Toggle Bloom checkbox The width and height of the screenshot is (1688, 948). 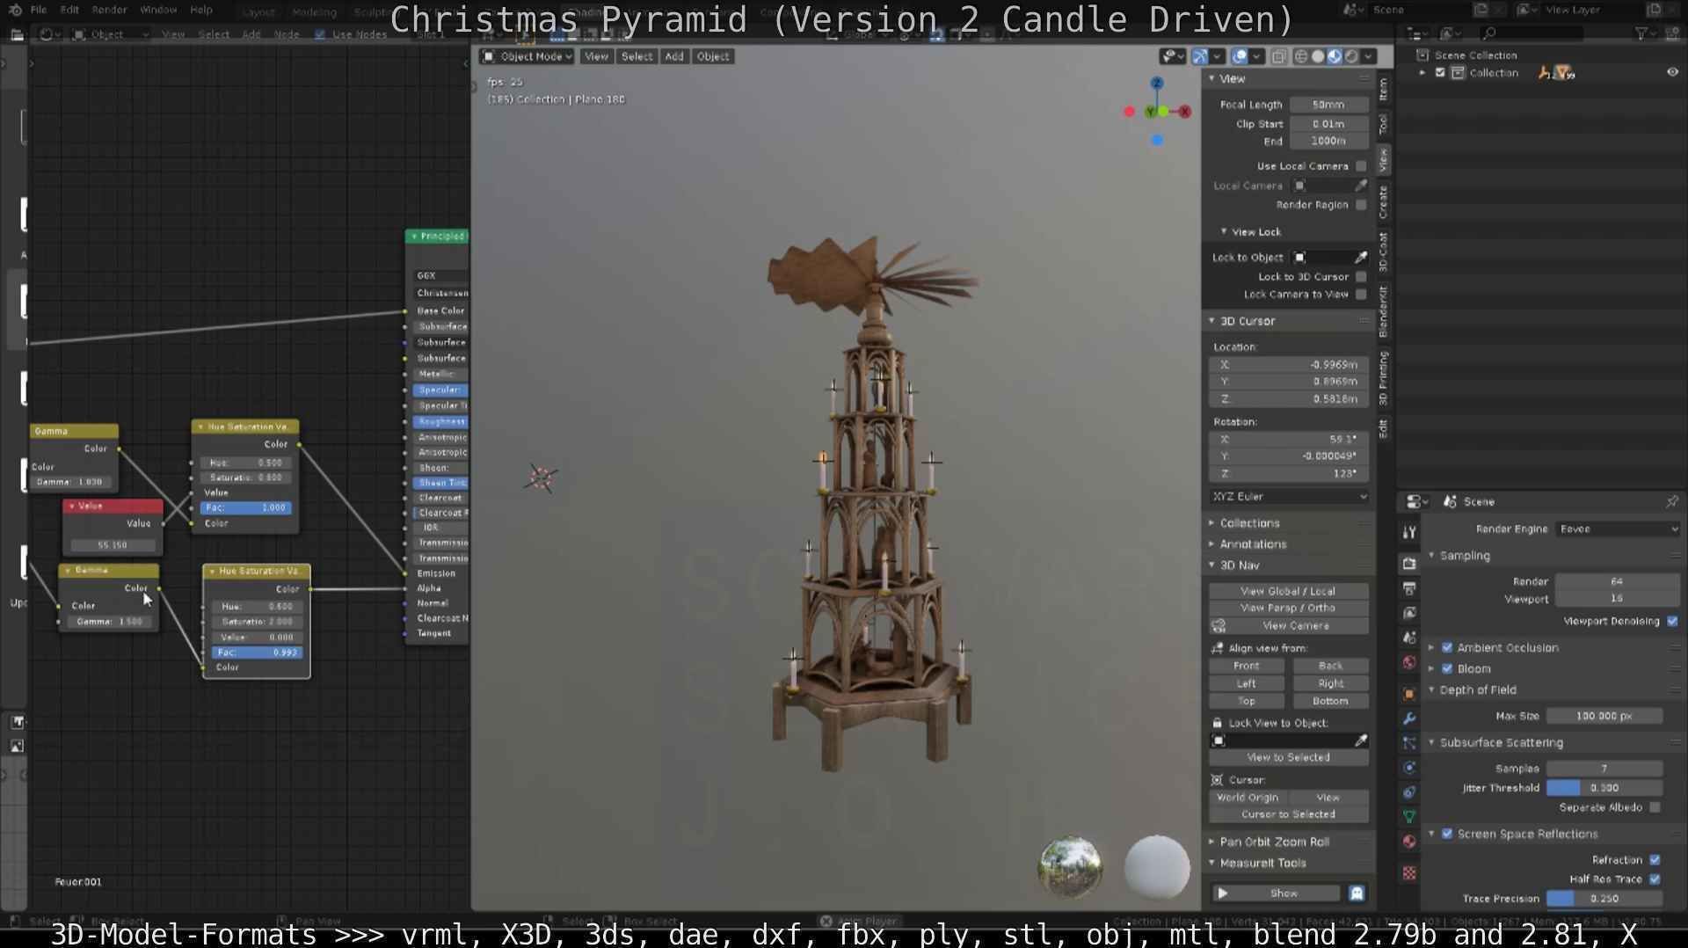click(x=1447, y=669)
